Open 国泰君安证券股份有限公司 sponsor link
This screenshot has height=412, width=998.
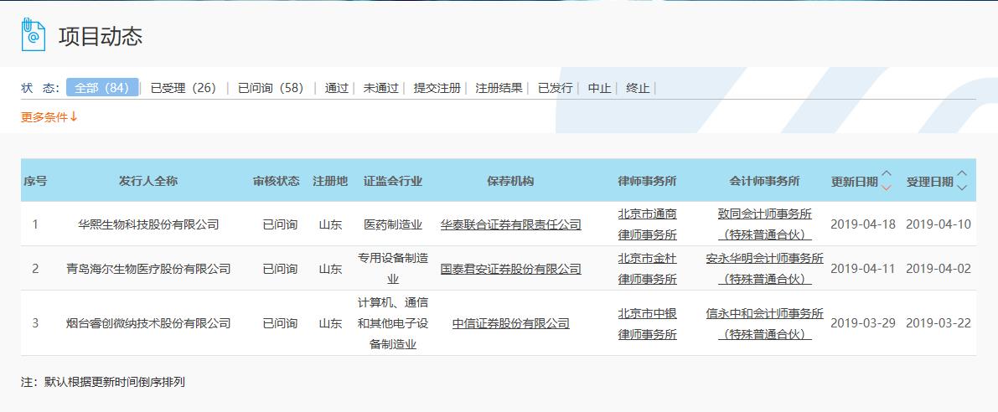tap(510, 269)
